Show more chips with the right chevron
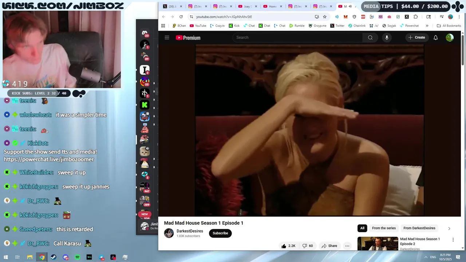 tap(449, 229)
